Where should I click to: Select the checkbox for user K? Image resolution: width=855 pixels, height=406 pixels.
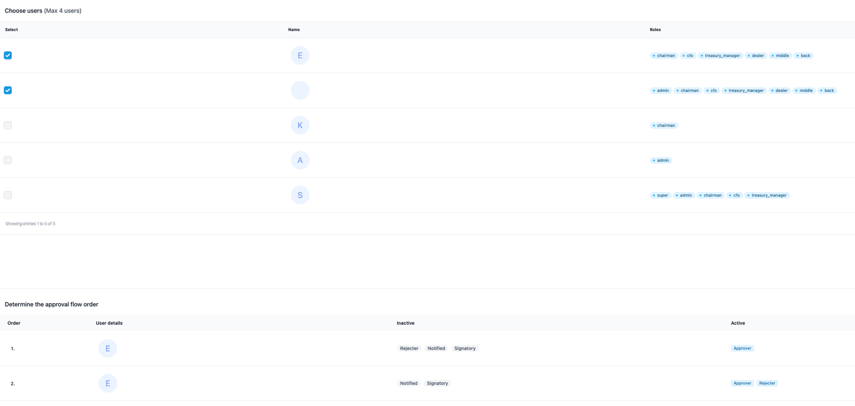point(7,125)
